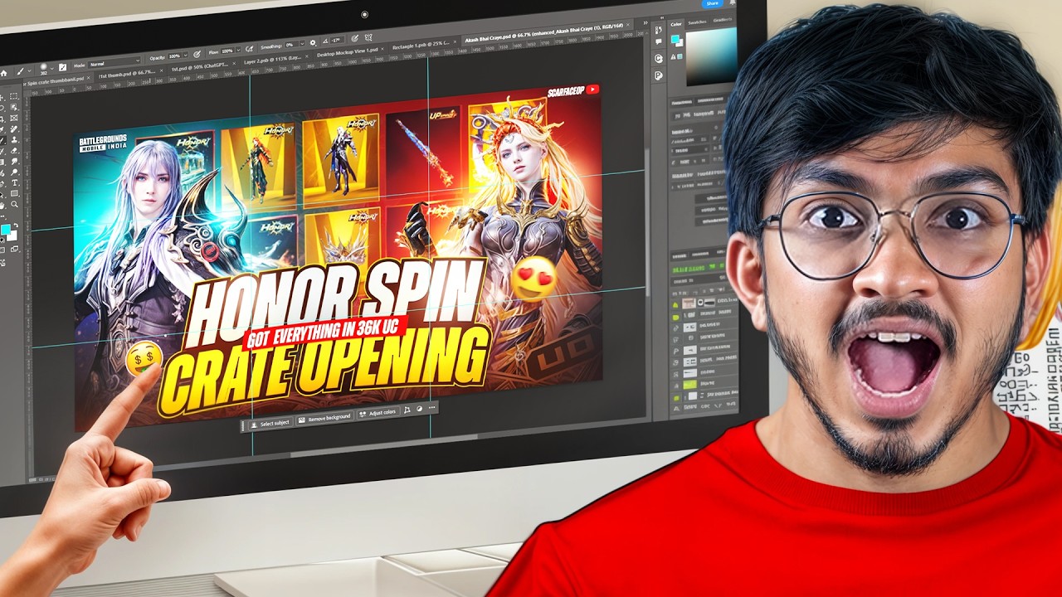Click Adjust colors button
The image size is (1062, 597).
(378, 412)
